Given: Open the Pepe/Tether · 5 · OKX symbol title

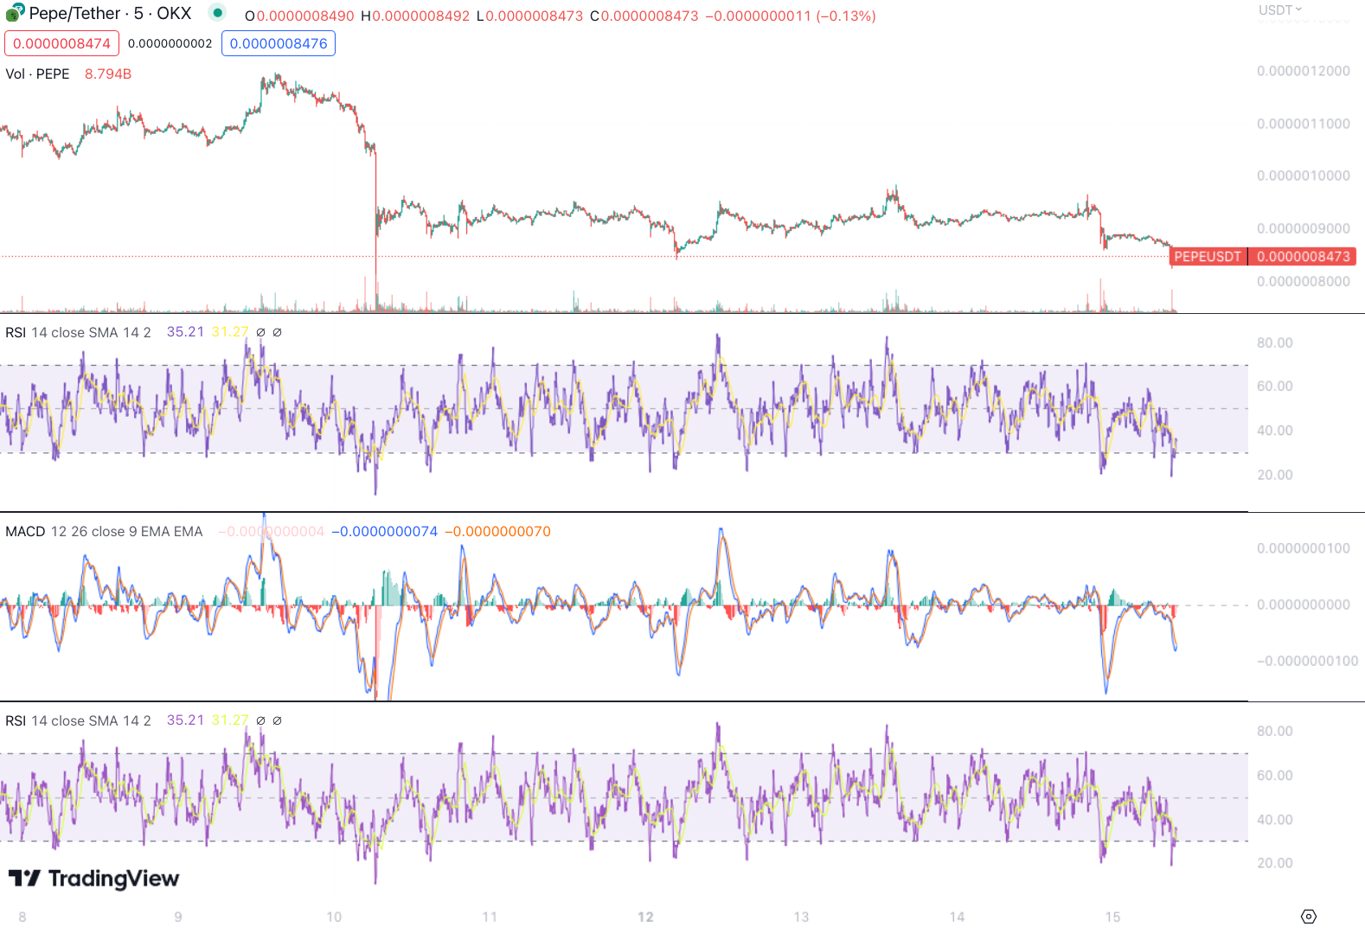Looking at the screenshot, I should click(x=110, y=13).
